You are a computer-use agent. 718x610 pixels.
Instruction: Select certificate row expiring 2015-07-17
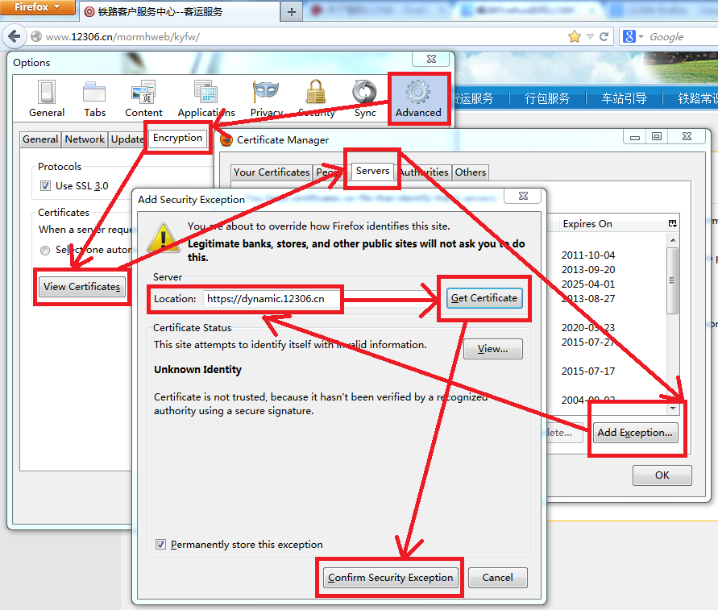pos(588,371)
